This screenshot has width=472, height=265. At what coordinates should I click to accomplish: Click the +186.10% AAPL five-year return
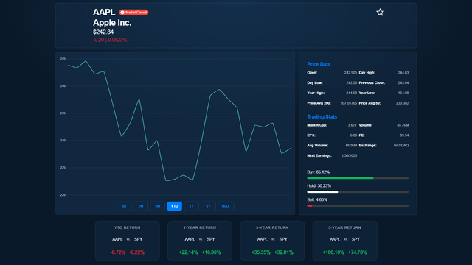pyautogui.click(x=333, y=252)
